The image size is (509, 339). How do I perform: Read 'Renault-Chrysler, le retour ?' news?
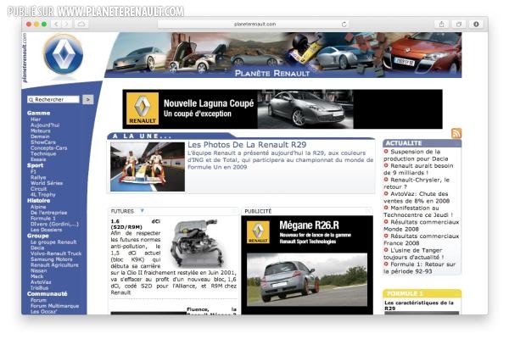[417, 183]
